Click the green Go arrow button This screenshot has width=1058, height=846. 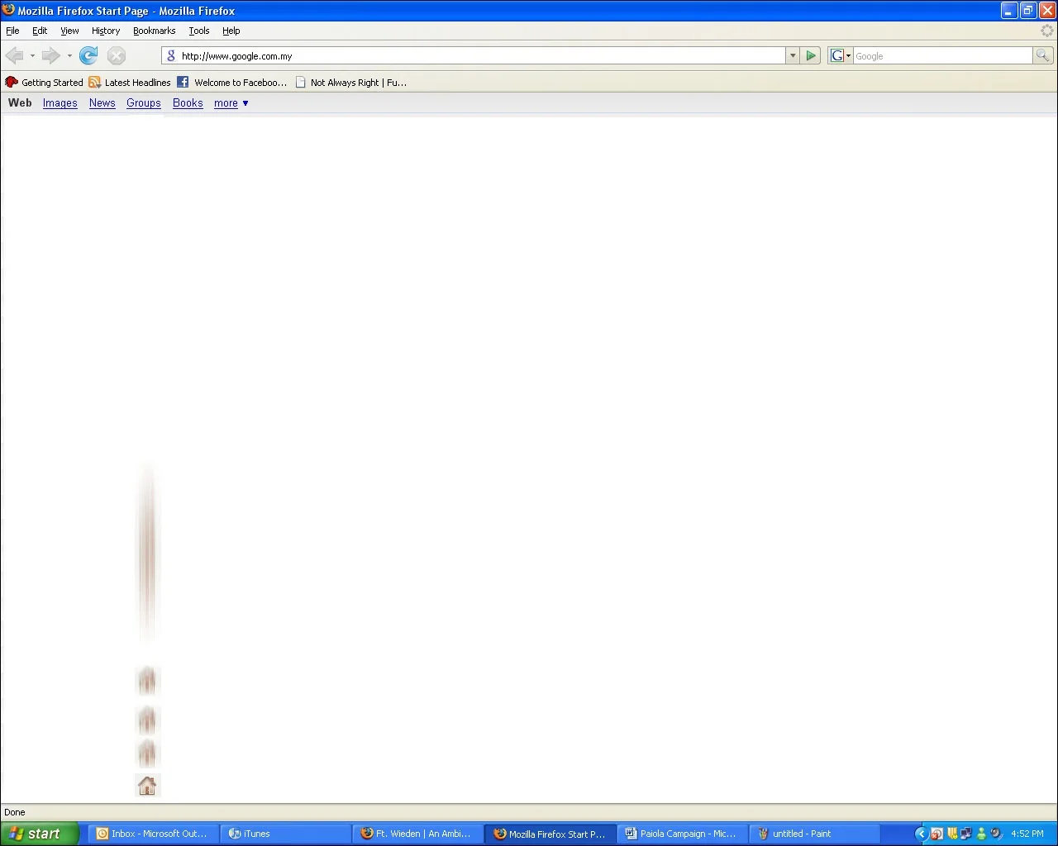coord(811,55)
